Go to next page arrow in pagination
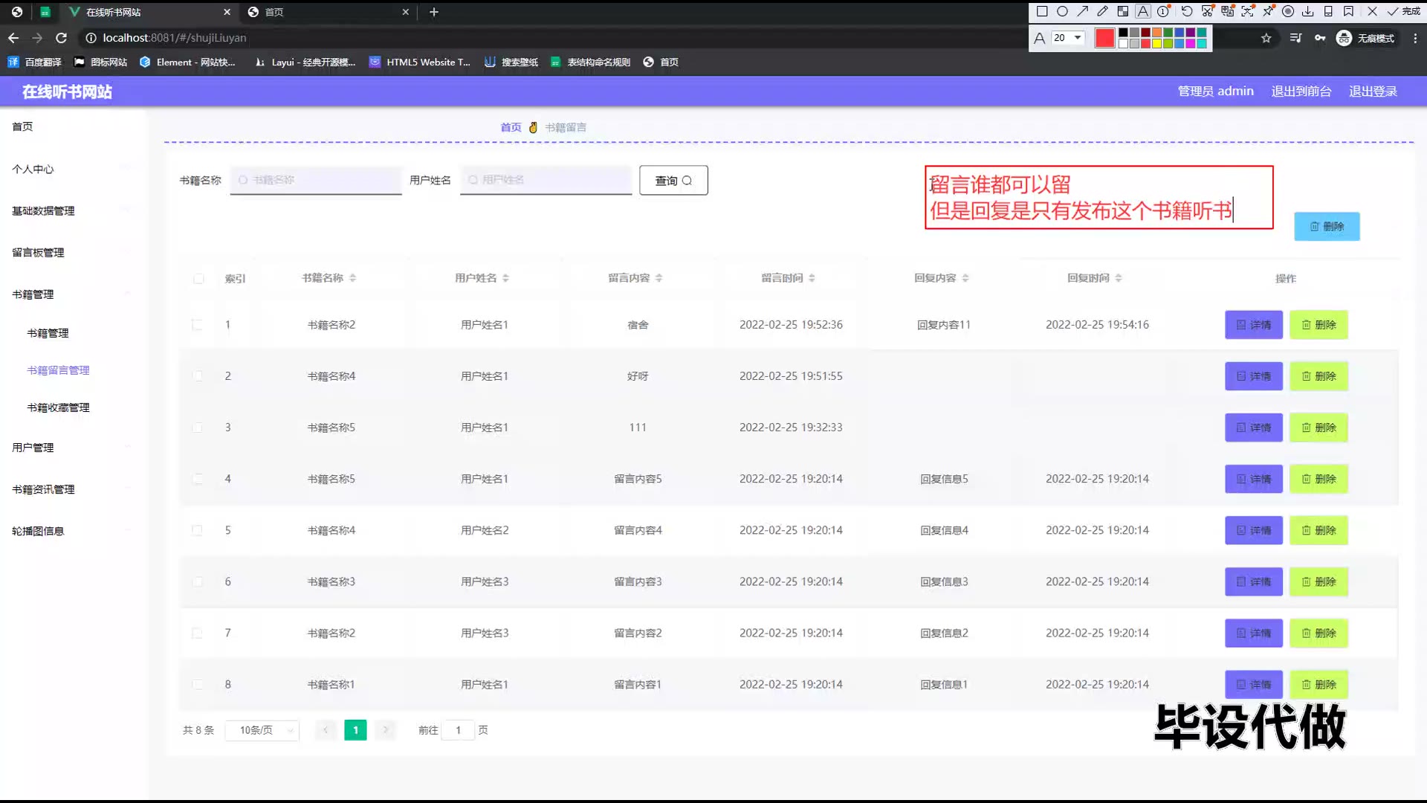Screen dimensions: 1427x803 pyautogui.click(x=385, y=730)
